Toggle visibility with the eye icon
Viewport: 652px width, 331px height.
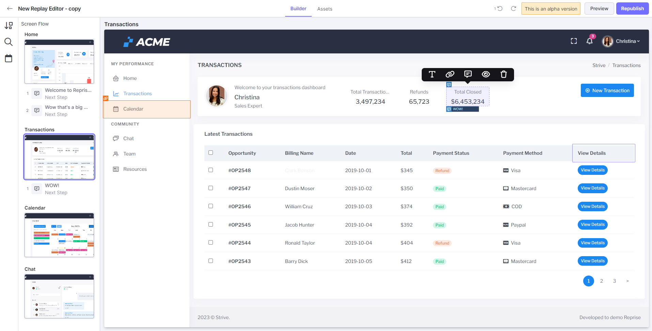pyautogui.click(x=486, y=75)
